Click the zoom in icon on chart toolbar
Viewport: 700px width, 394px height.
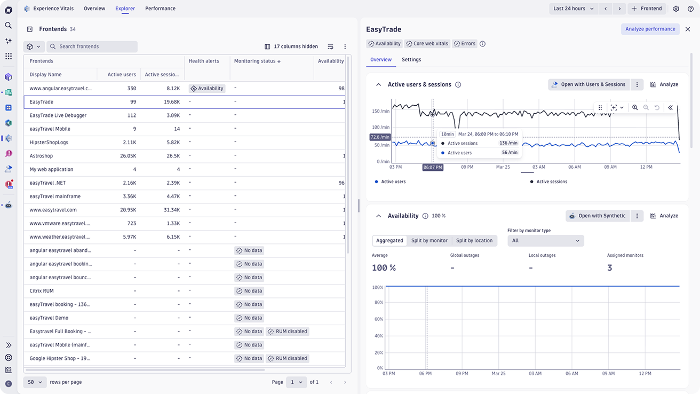635,107
